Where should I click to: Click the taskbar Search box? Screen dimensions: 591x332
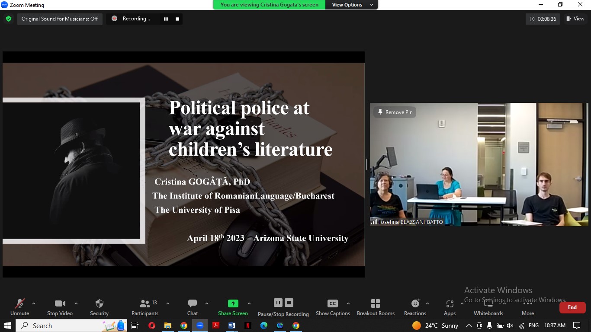71,326
